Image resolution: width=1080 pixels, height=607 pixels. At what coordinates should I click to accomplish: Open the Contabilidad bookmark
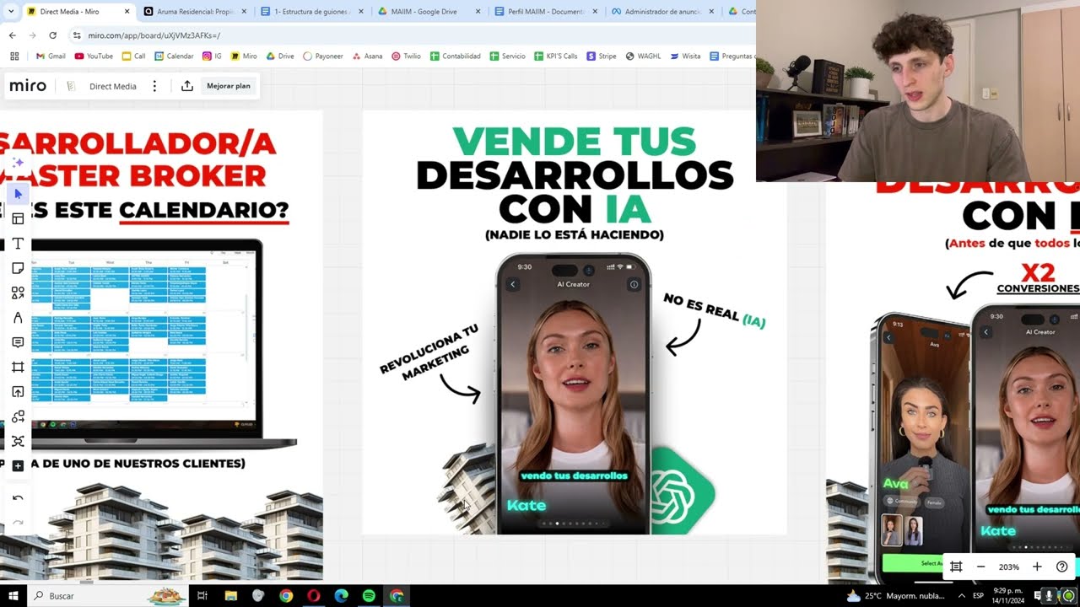[x=455, y=56]
